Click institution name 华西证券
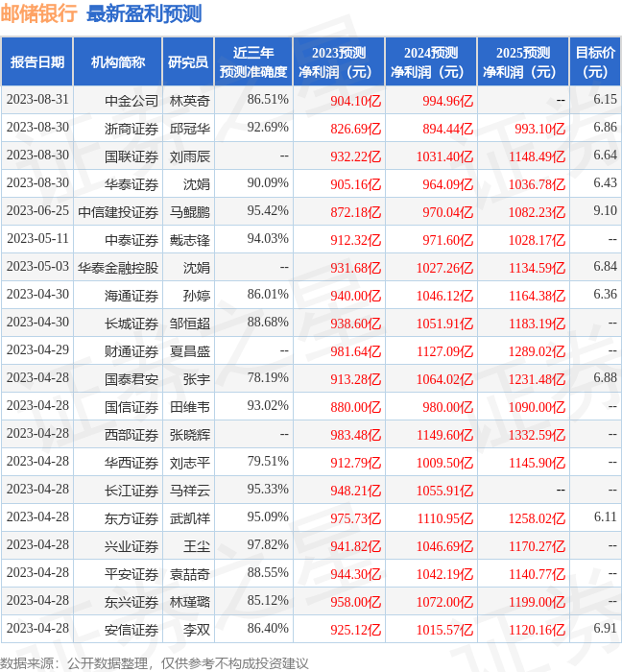Screen dimensions: 622x672 (x=132, y=463)
